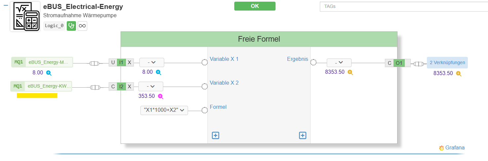Open the Variable X 1 dropdown
The width and height of the screenshot is (488, 161).
tap(152, 62)
